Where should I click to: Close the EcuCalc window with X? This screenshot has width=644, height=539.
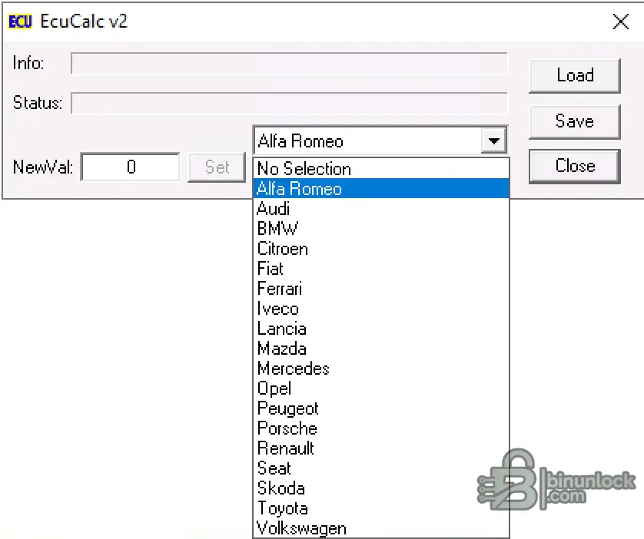(x=621, y=21)
